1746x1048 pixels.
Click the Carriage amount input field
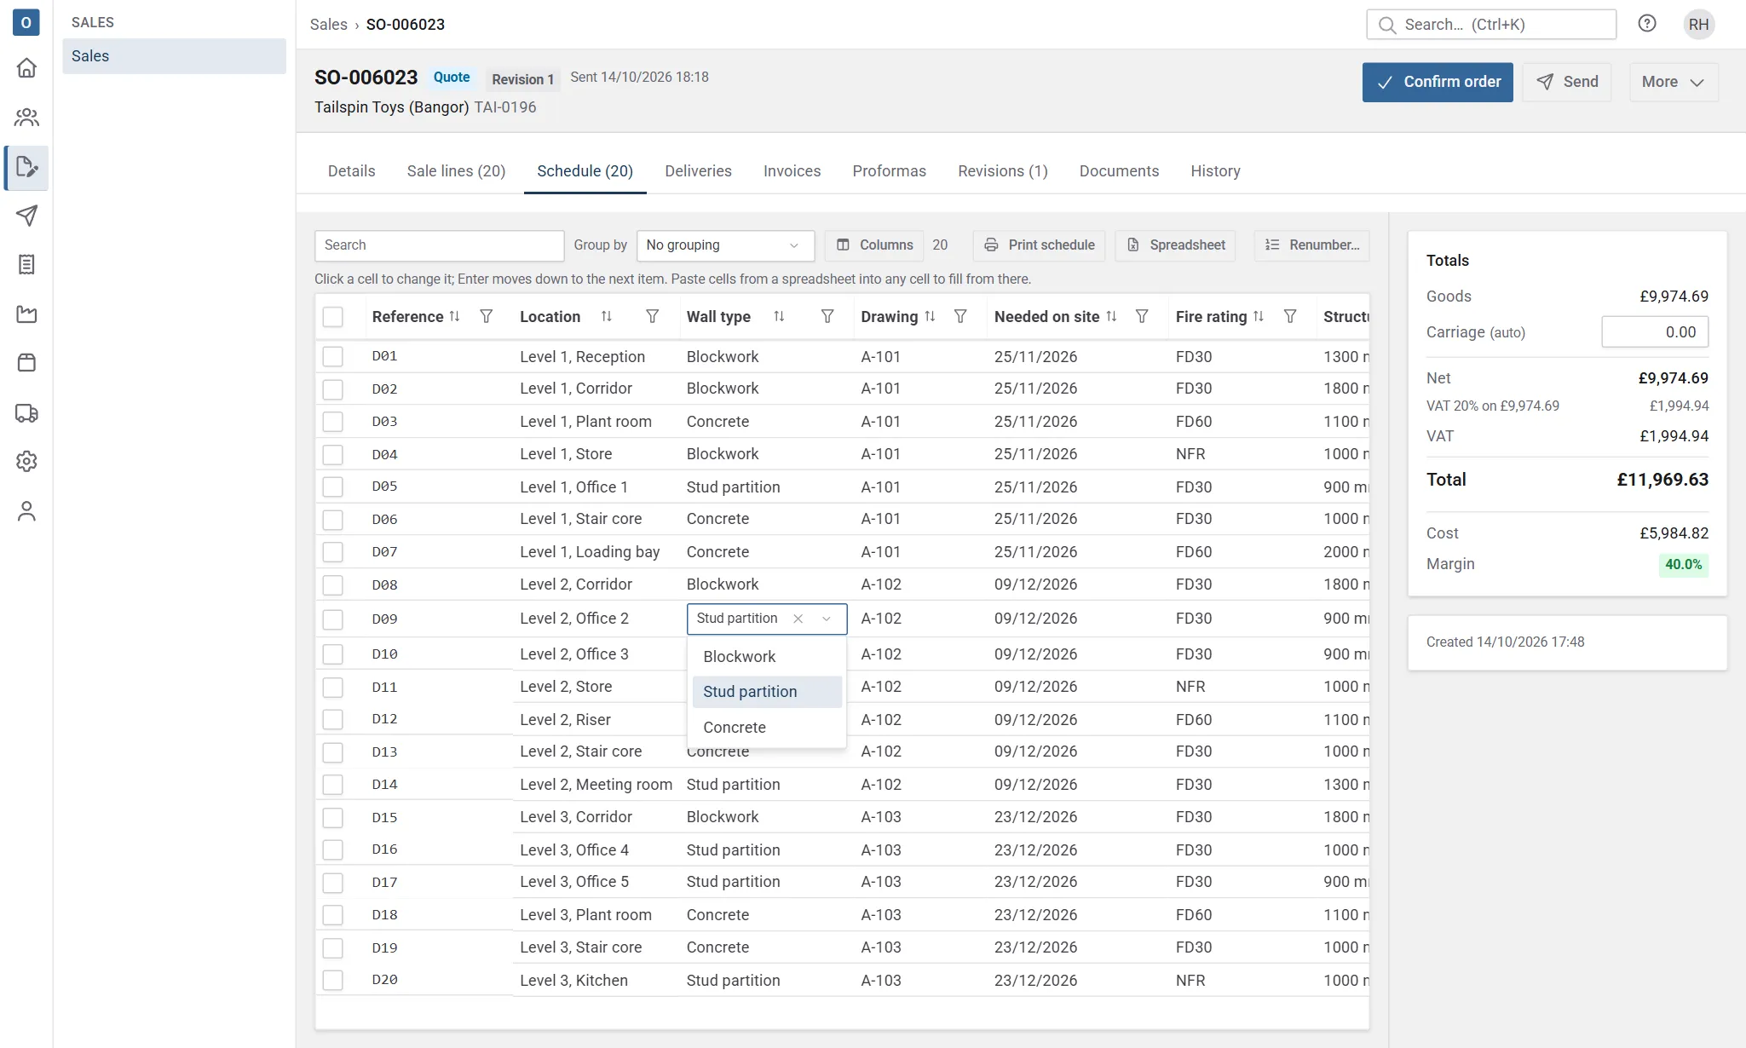pos(1655,332)
